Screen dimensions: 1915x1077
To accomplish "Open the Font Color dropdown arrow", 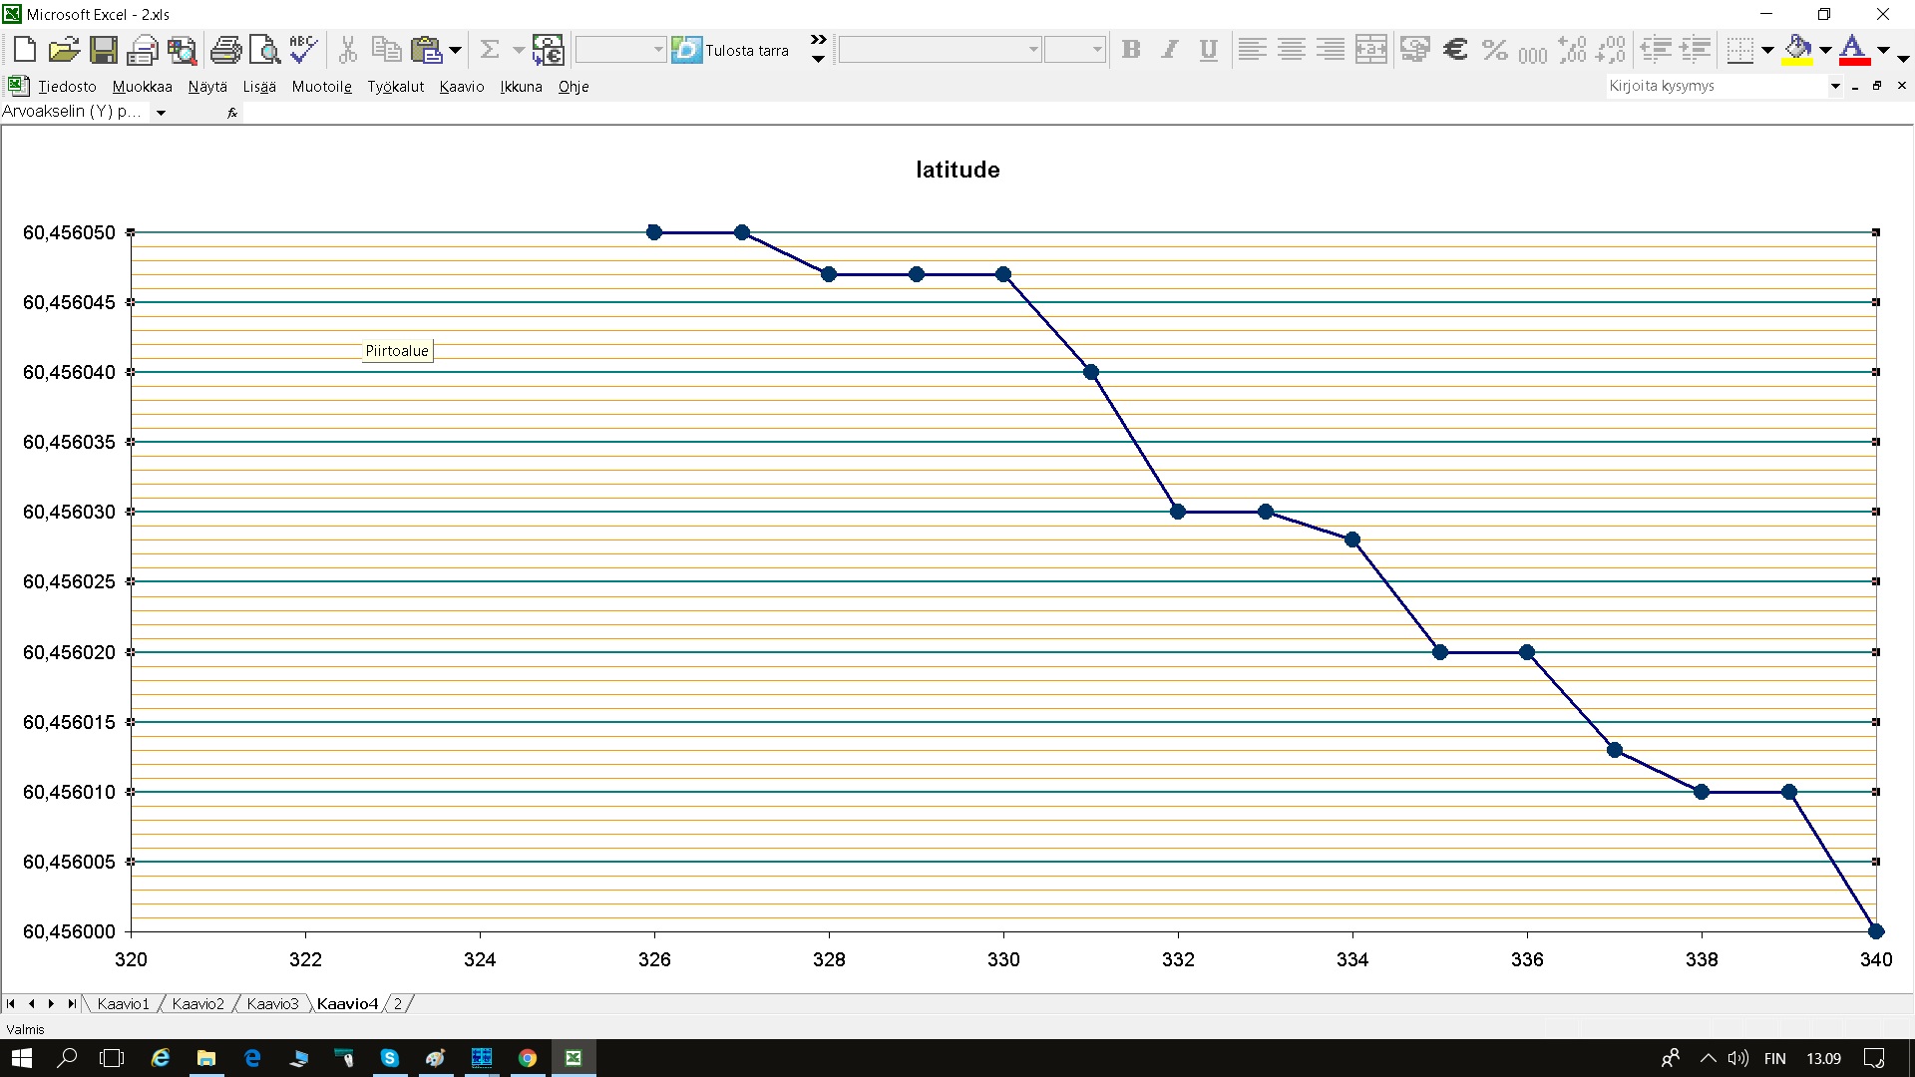I will pyautogui.click(x=1883, y=49).
